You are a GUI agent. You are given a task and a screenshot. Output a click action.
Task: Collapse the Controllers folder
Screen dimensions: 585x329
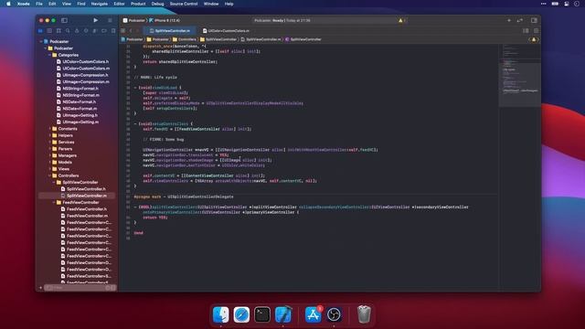[x=49, y=175]
